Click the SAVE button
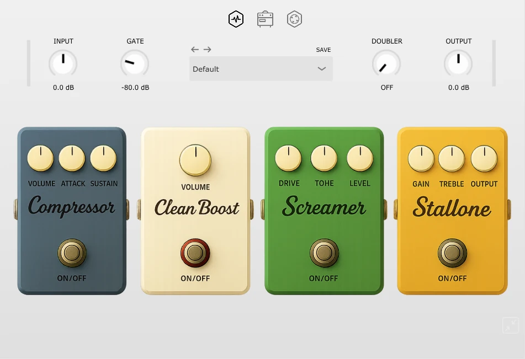 pos(323,50)
